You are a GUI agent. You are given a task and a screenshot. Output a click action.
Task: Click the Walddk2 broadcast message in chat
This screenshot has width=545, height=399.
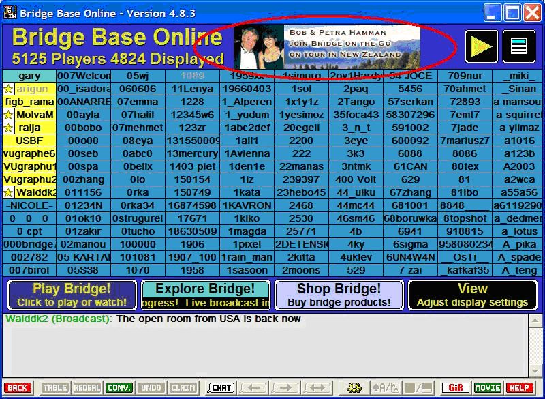(x=153, y=319)
